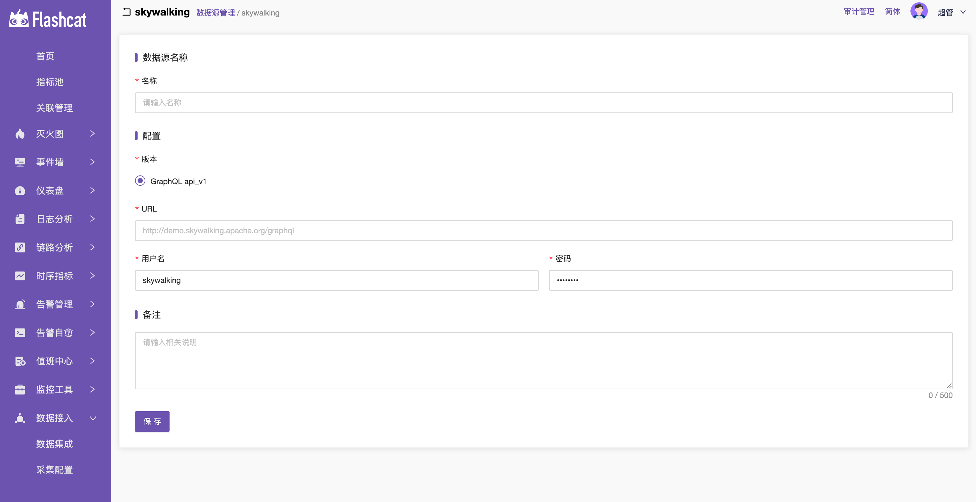The width and height of the screenshot is (976, 502).
Task: Focus the 备注 remarks textarea
Action: click(543, 361)
